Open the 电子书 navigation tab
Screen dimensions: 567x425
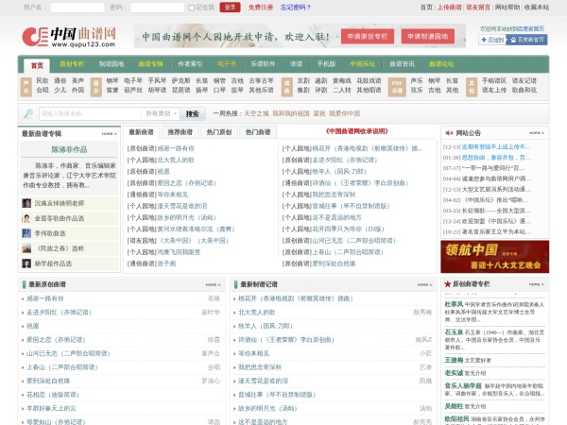227,64
